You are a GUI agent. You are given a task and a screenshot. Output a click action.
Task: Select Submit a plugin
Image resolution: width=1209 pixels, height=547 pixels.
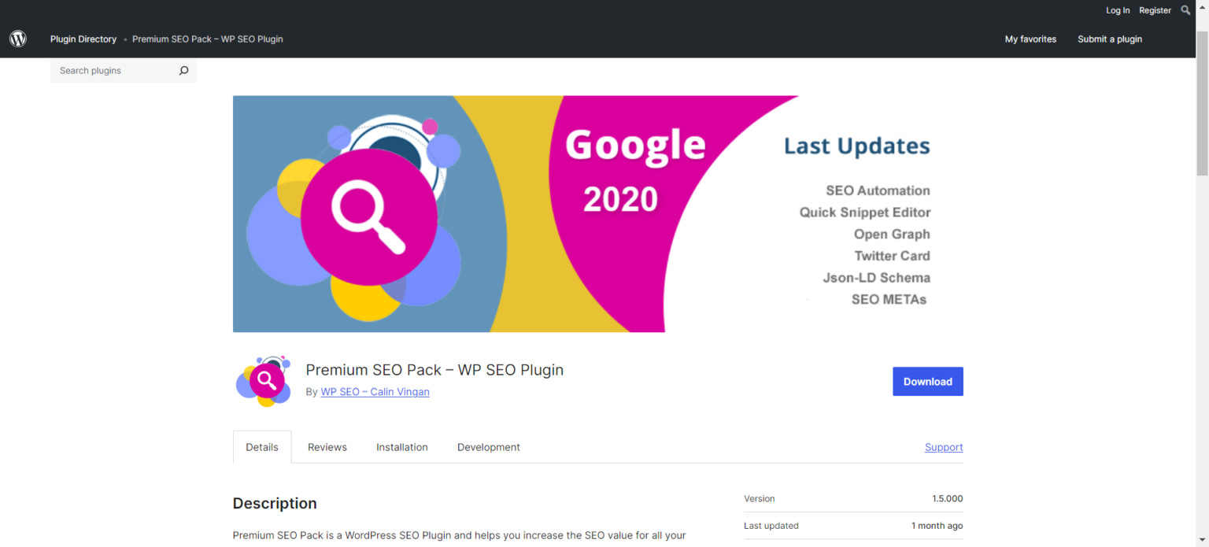tap(1110, 39)
